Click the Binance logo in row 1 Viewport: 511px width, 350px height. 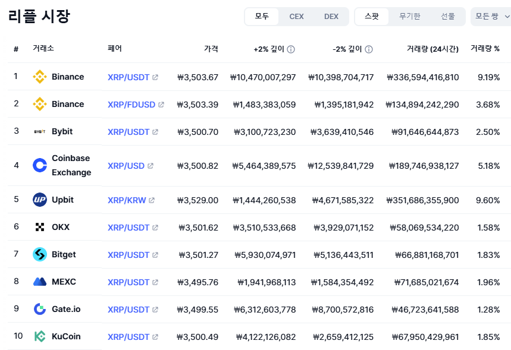pyautogui.click(x=40, y=77)
